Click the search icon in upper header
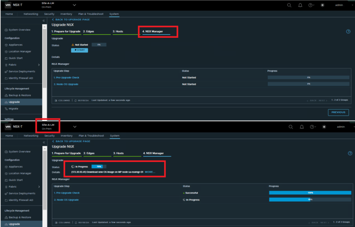 click(x=289, y=5)
